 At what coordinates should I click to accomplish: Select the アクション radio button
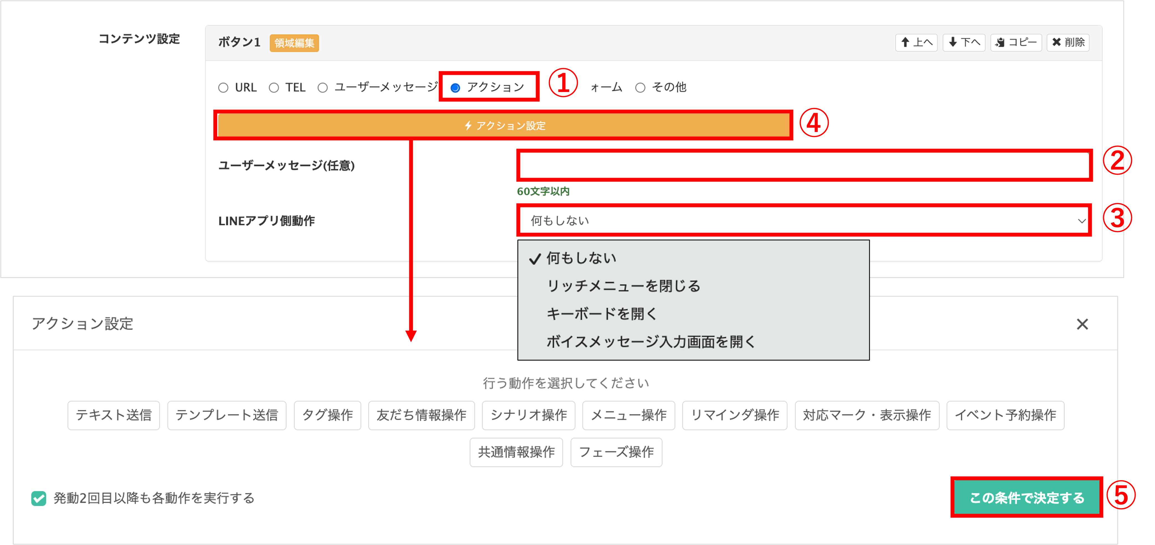coord(456,88)
